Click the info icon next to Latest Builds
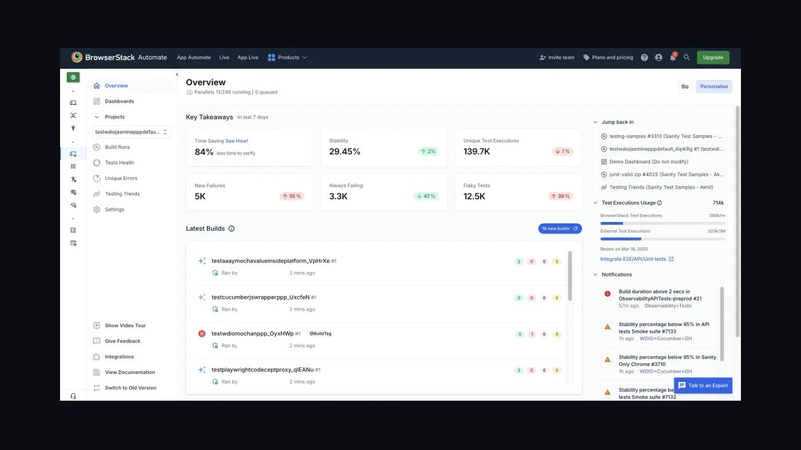 coord(232,229)
